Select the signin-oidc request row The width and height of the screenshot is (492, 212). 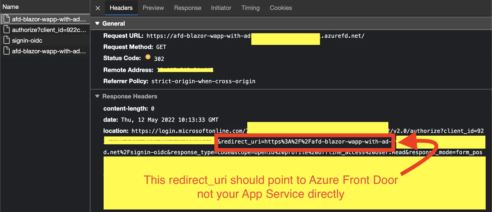[x=45, y=40]
